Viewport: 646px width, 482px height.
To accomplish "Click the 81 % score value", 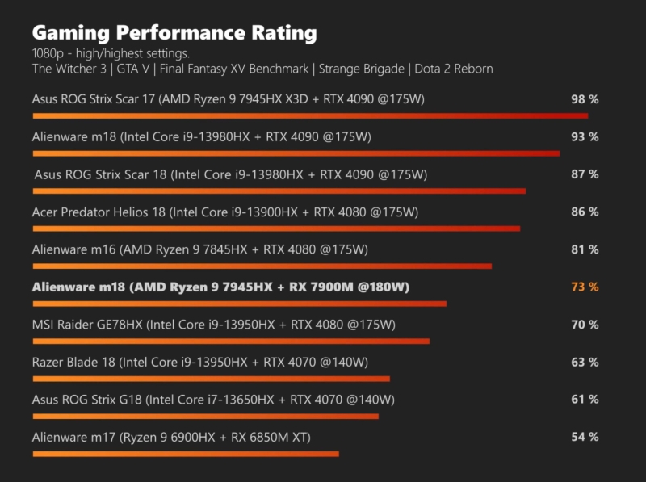I will coord(584,249).
